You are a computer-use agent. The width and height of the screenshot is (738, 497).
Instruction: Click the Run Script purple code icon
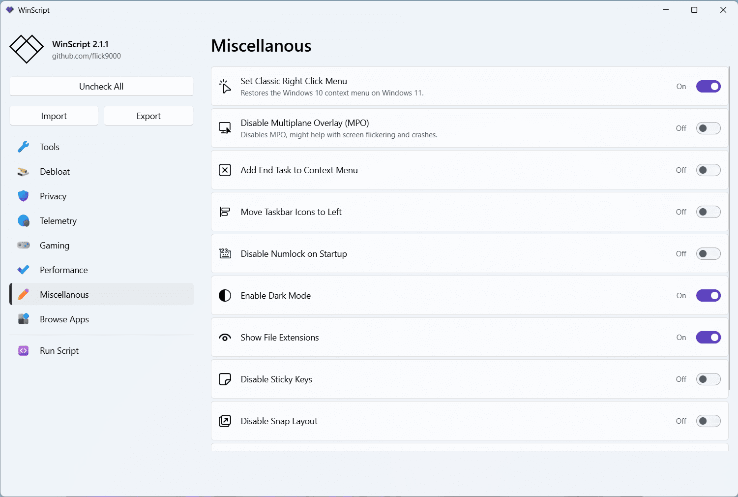click(24, 350)
